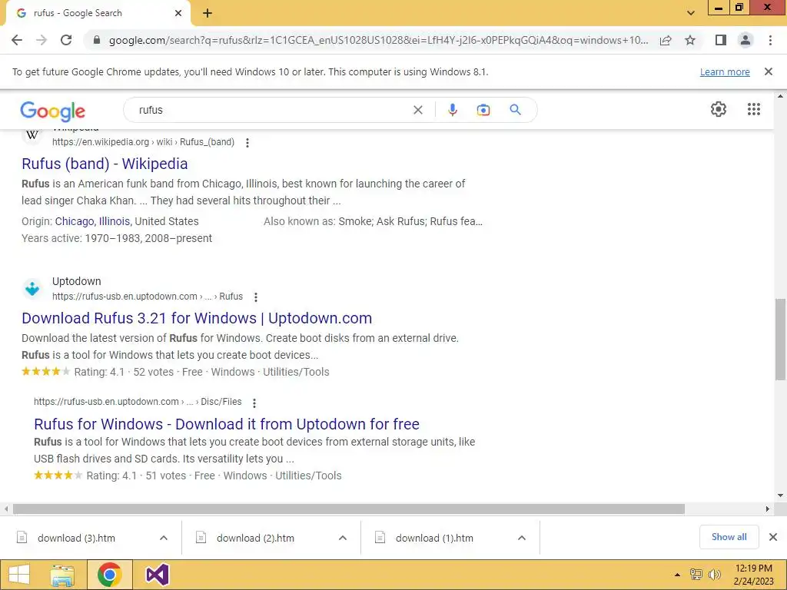Open more options for Disc/Files result
The image size is (787, 590).
(254, 403)
